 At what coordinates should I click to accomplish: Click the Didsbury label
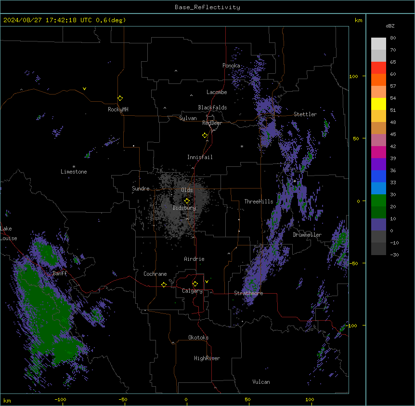(x=184, y=208)
